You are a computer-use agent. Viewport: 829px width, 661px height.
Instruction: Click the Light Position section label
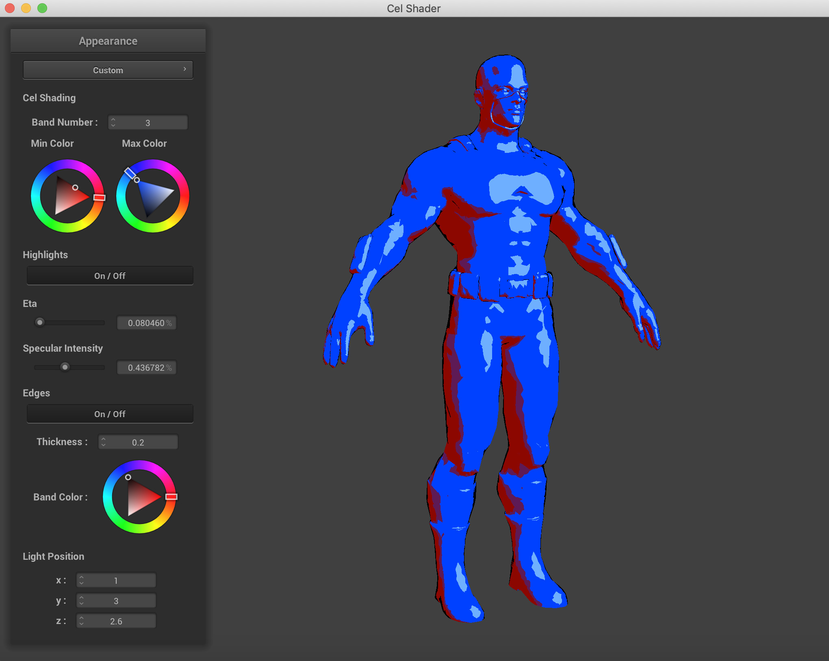click(54, 557)
